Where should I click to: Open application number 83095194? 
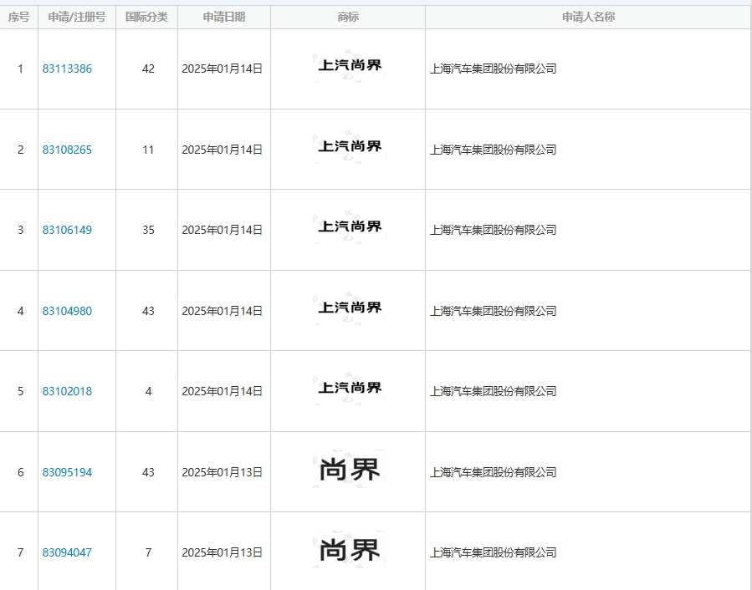(67, 472)
